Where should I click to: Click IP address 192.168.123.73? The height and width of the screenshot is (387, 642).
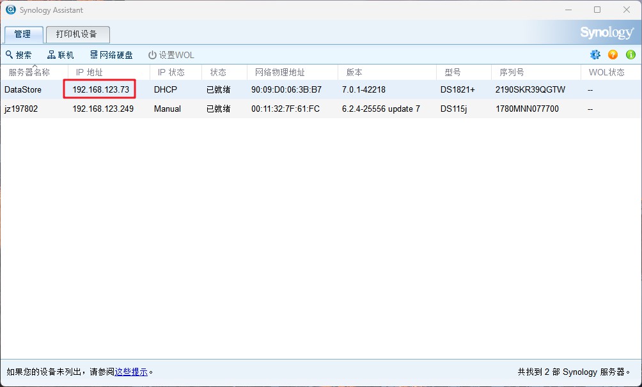[x=101, y=89]
